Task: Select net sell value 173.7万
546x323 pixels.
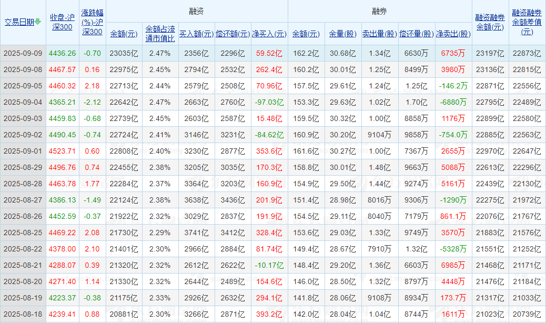Action: point(453,298)
